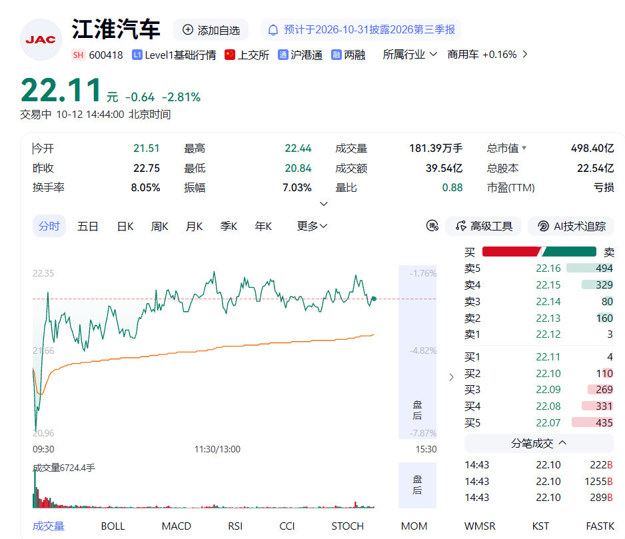Open the 2026第三季报 disclosure notice

coord(361,30)
